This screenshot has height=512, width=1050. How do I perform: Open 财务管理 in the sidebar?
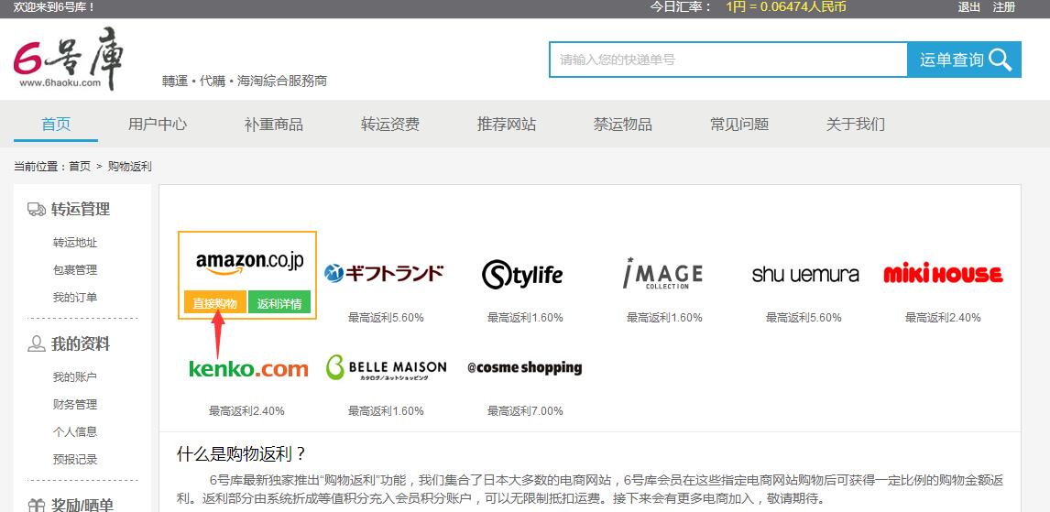click(x=75, y=404)
